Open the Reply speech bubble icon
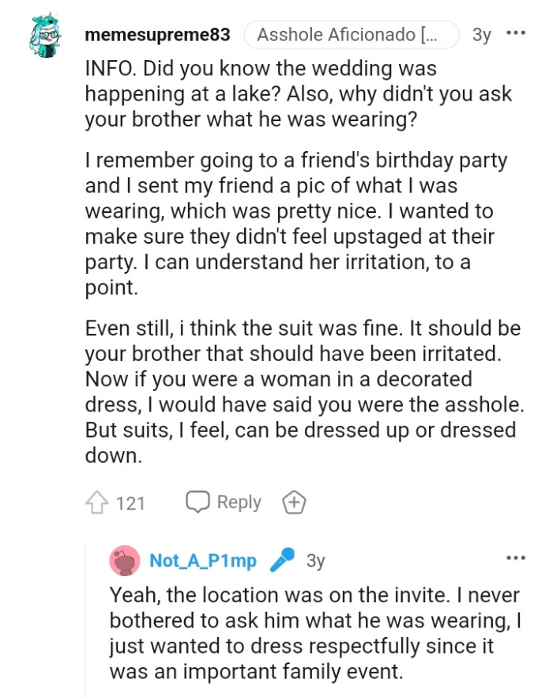The width and height of the screenshot is (553, 698). [197, 502]
